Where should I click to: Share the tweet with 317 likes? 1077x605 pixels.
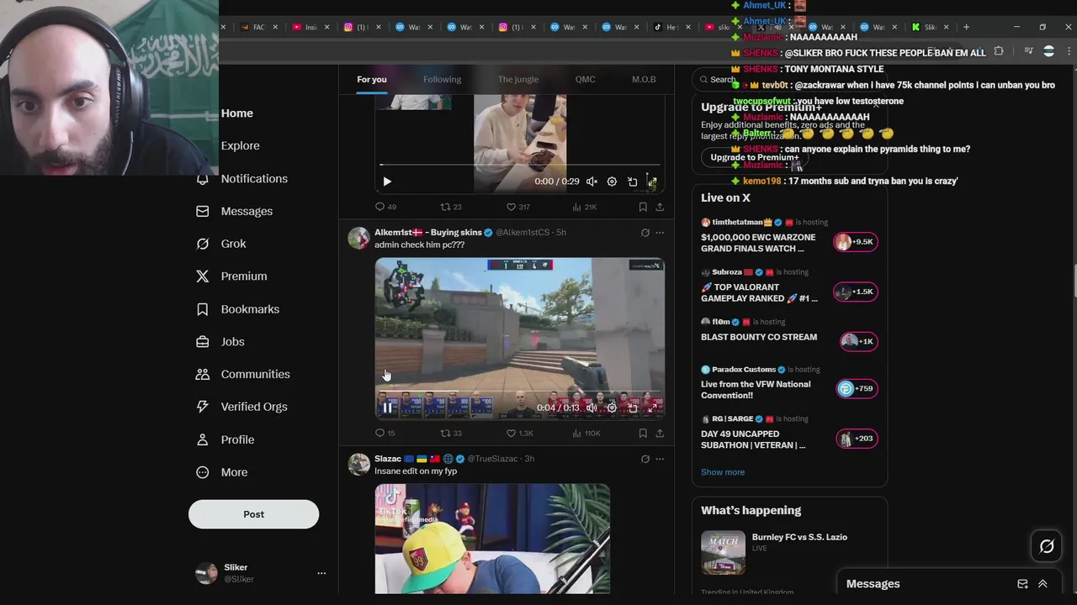tap(660, 207)
